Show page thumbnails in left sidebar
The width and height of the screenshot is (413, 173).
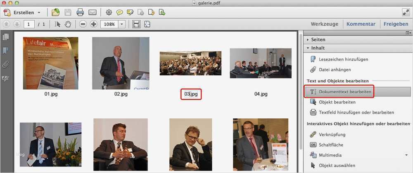click(x=5, y=37)
